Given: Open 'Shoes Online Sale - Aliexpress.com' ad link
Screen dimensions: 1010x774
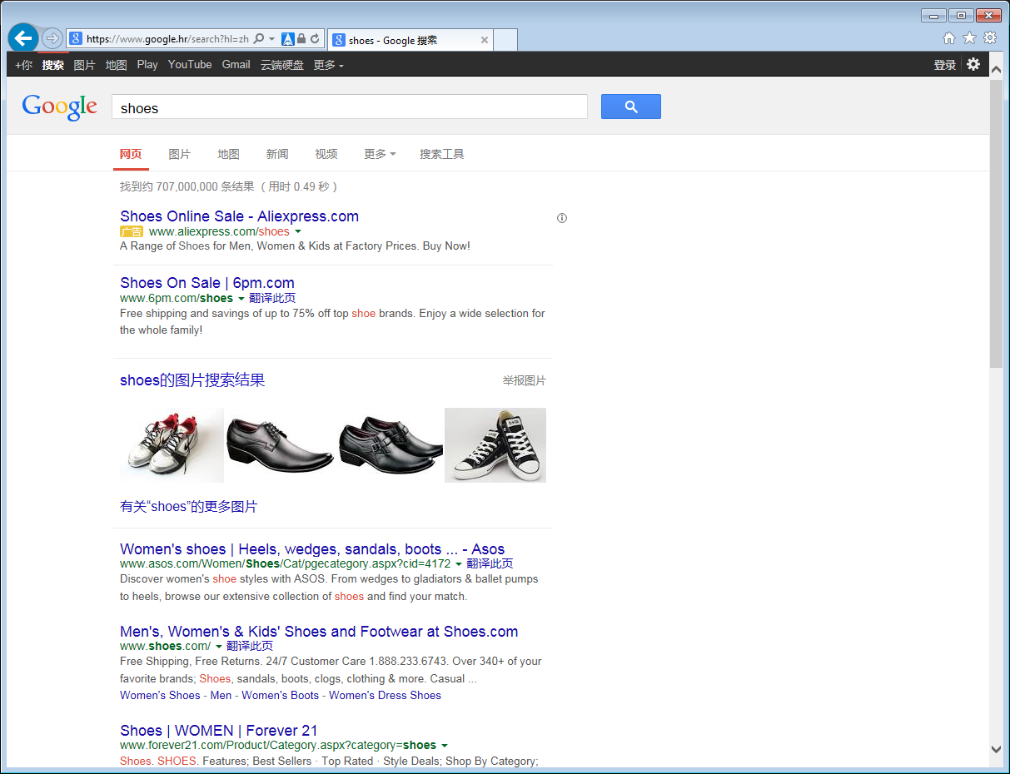Looking at the screenshot, I should point(239,216).
